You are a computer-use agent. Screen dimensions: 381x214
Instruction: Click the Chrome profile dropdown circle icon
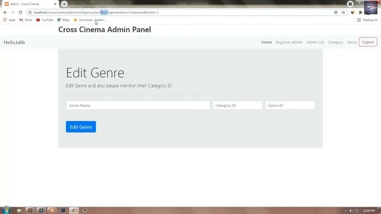click(350, 4)
